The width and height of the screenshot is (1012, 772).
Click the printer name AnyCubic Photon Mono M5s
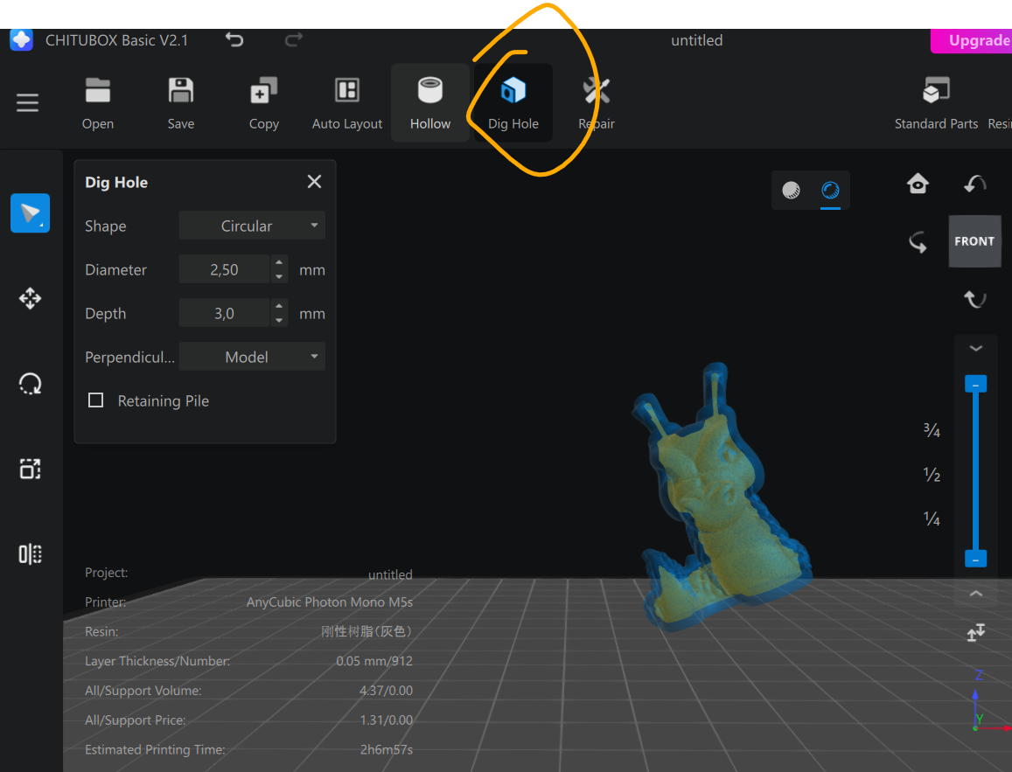329,602
